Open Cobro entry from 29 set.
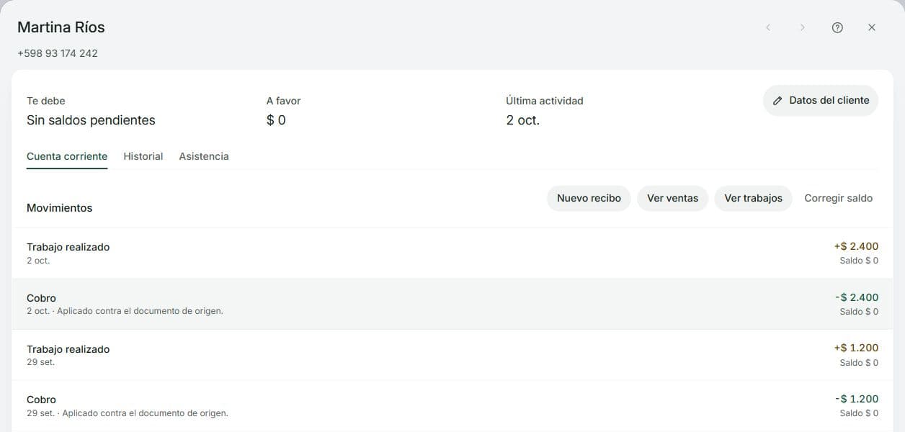Viewport: 905px width, 432px height. pos(452,407)
